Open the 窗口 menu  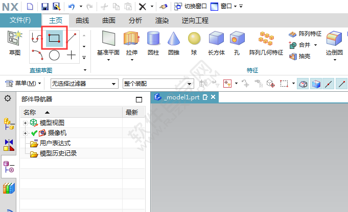[224, 7]
